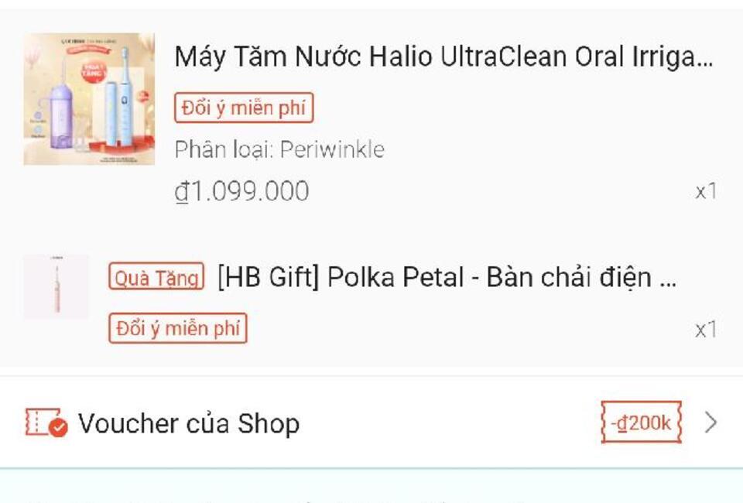743x503 pixels.
Task: Tap the shop voucher ticket icon
Action: coord(46,423)
